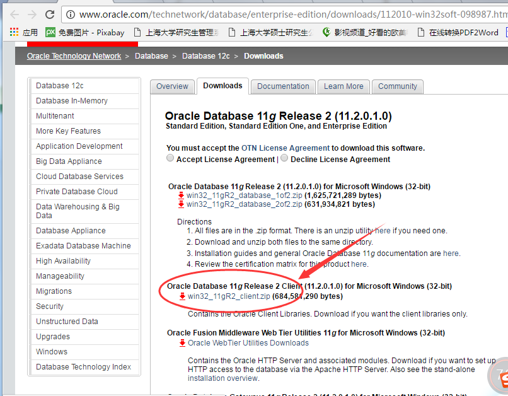Open More Key Features sidebar item

coord(85,131)
